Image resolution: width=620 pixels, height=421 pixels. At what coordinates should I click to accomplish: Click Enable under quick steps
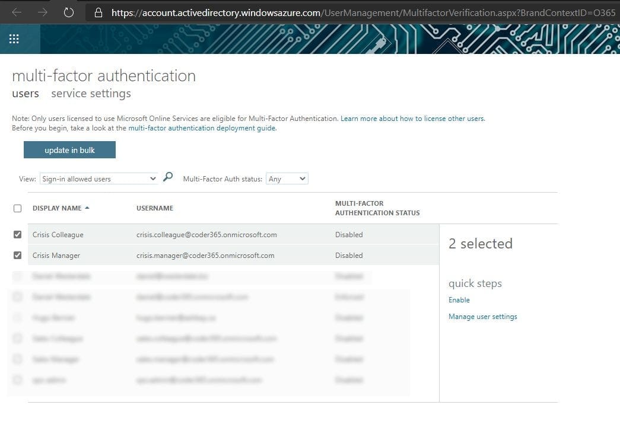(x=459, y=300)
